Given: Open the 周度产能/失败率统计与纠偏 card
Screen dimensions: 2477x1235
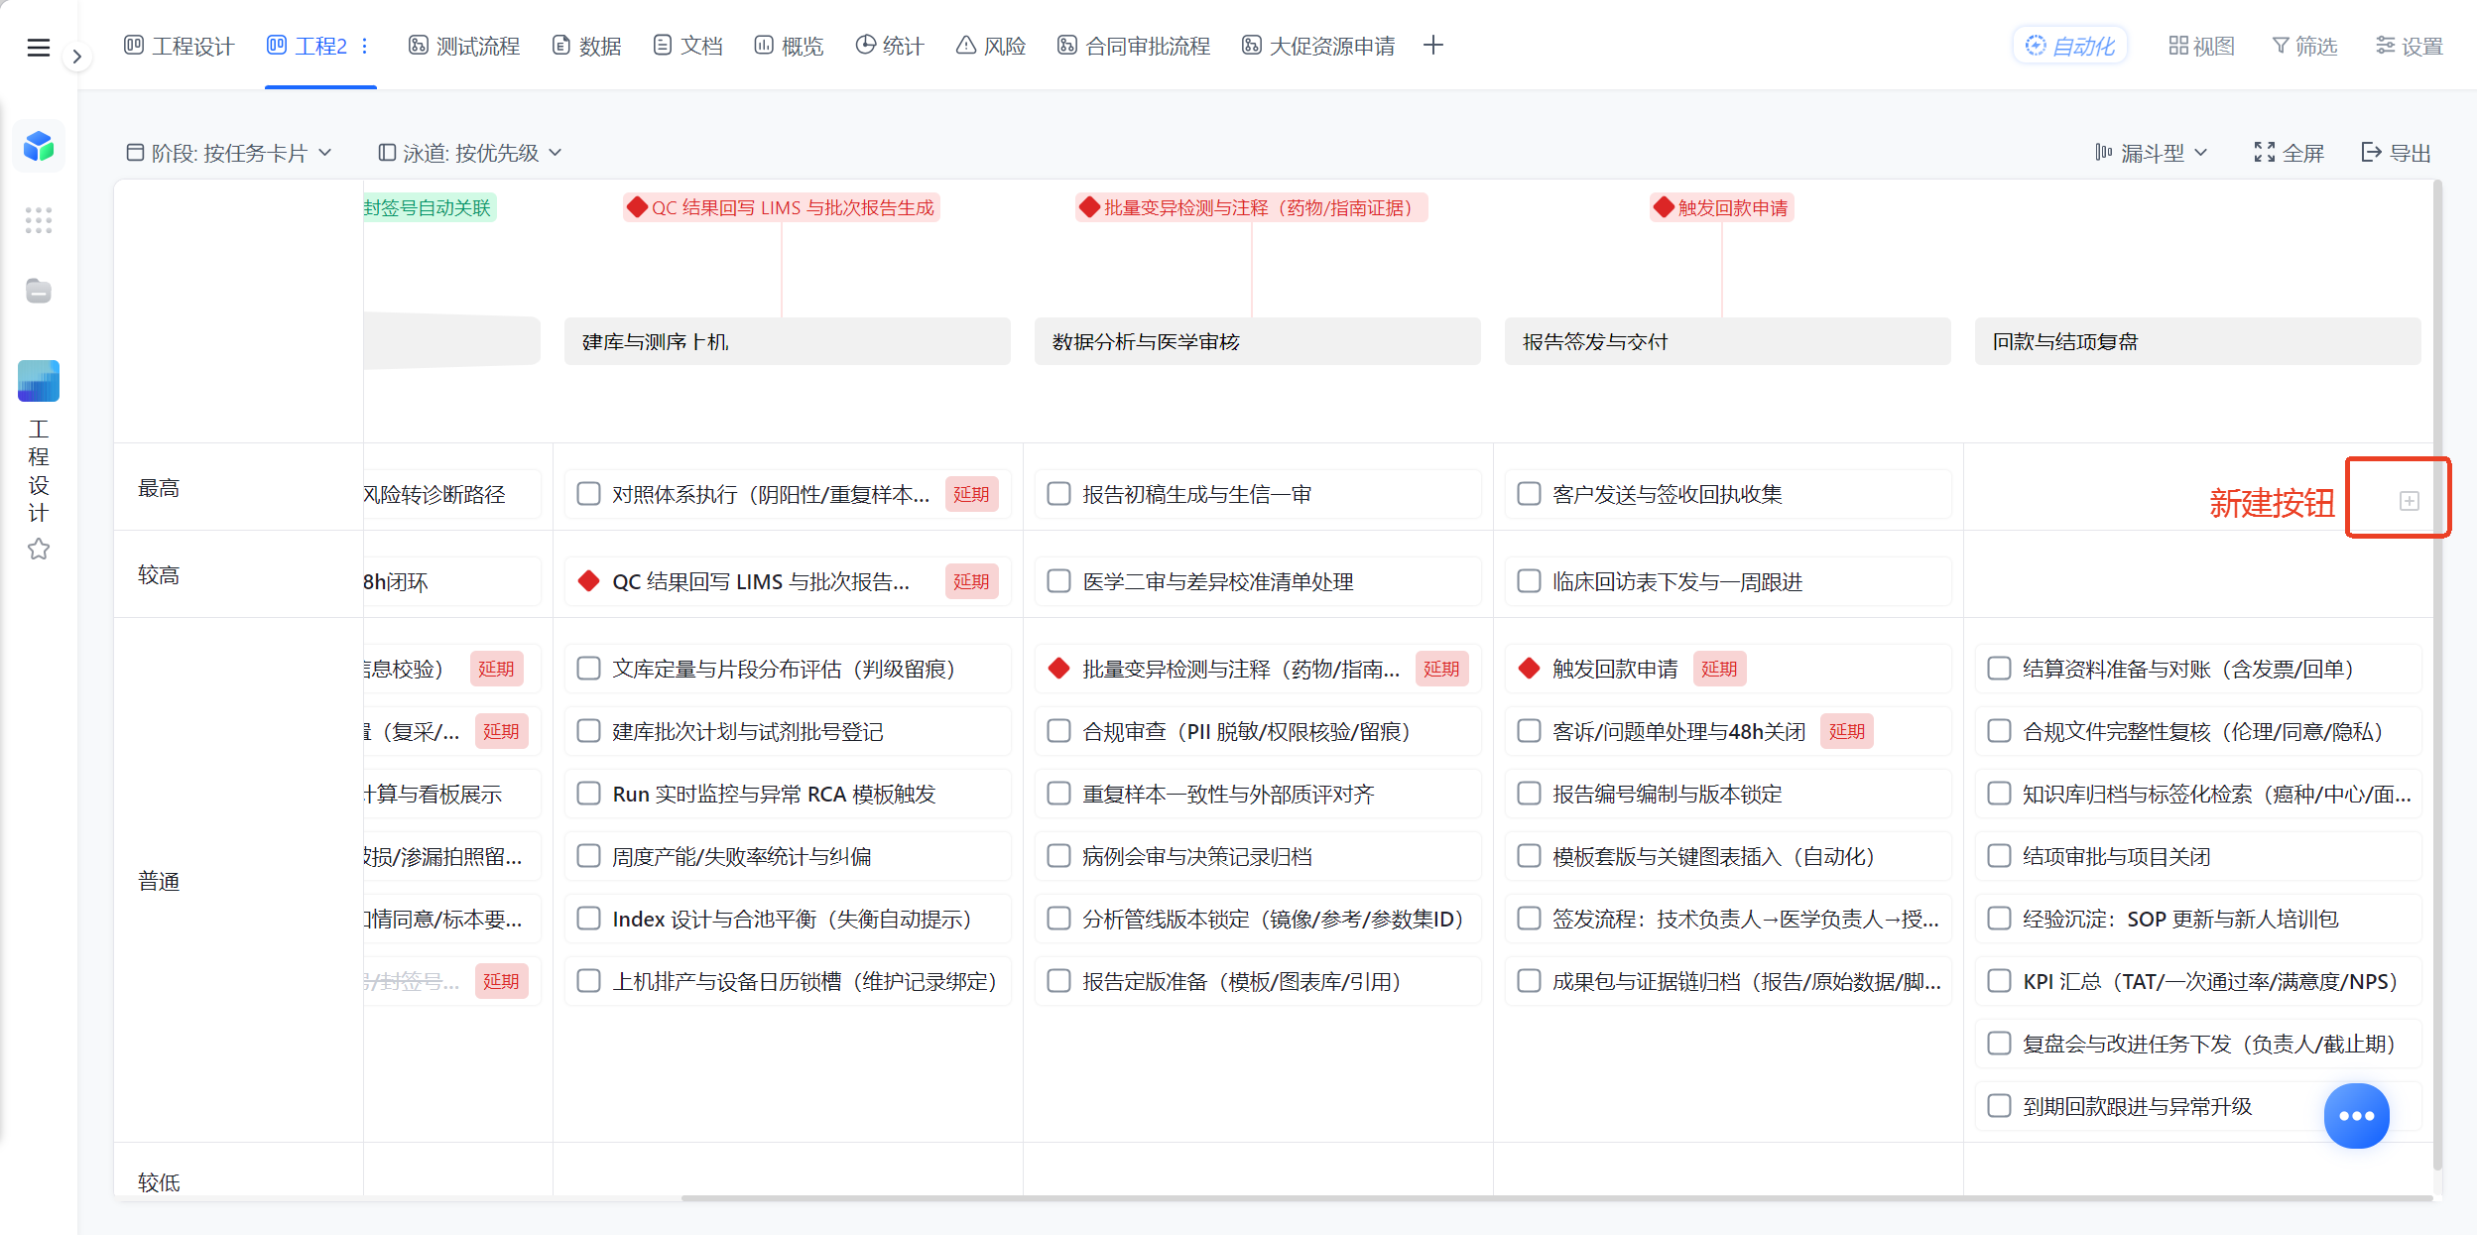Looking at the screenshot, I should click(x=788, y=856).
